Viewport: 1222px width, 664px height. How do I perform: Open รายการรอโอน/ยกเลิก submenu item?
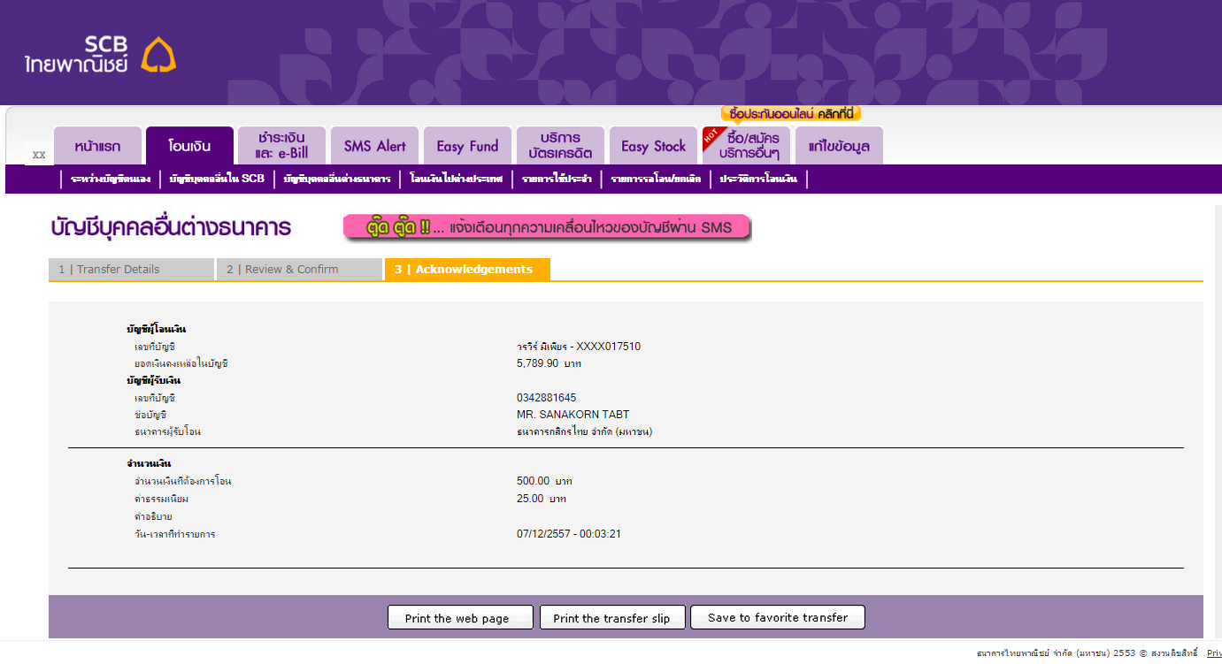pyautogui.click(x=656, y=179)
